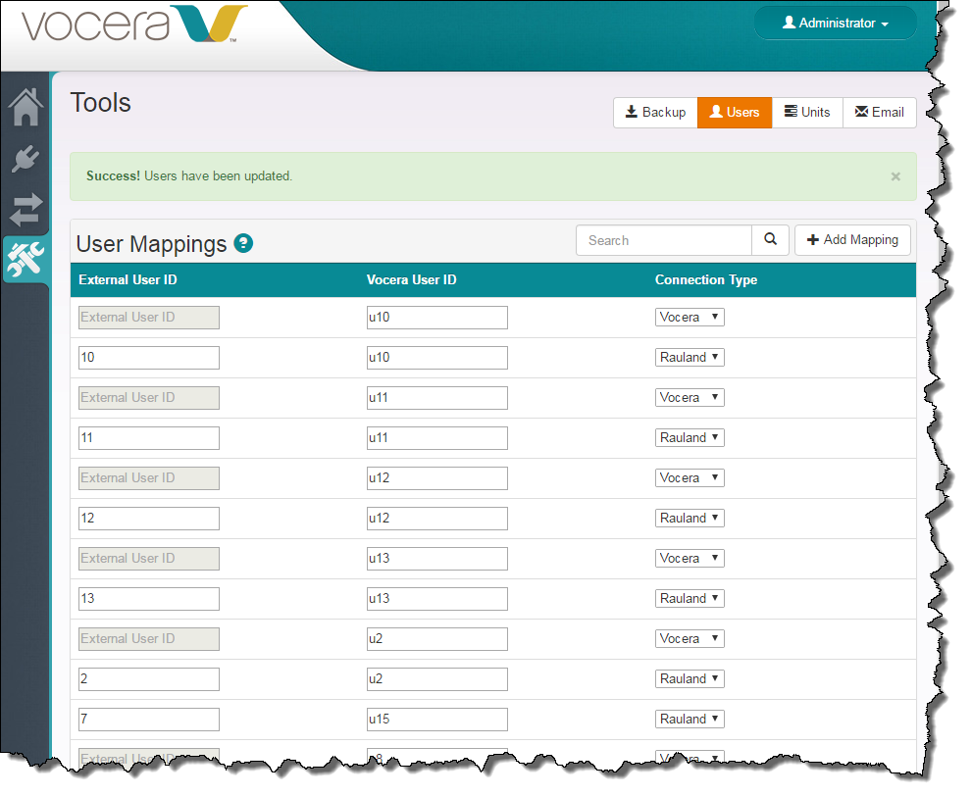Switch to the Units tab
971x796 pixels.
pos(807,112)
